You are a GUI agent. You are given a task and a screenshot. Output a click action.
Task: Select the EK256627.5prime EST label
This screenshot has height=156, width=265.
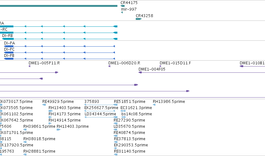pyautogui.click(x=101, y=108)
